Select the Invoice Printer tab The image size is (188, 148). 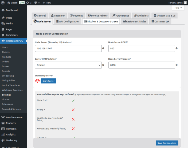[97, 16]
